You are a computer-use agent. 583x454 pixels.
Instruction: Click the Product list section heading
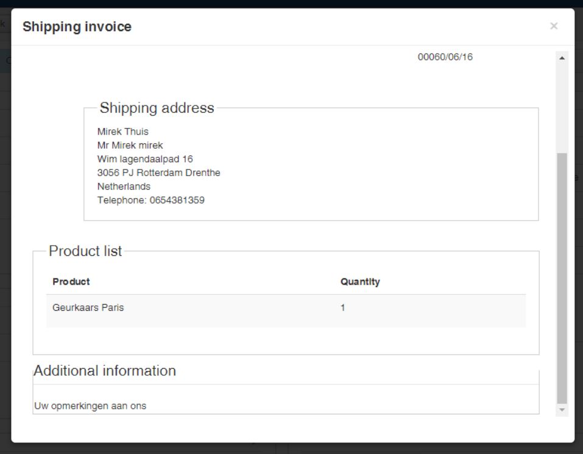85,251
